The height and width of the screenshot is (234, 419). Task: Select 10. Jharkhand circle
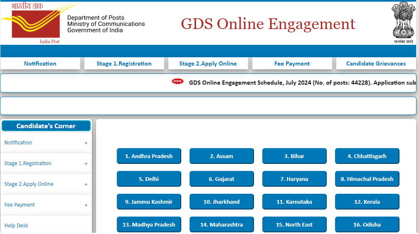pyautogui.click(x=222, y=202)
